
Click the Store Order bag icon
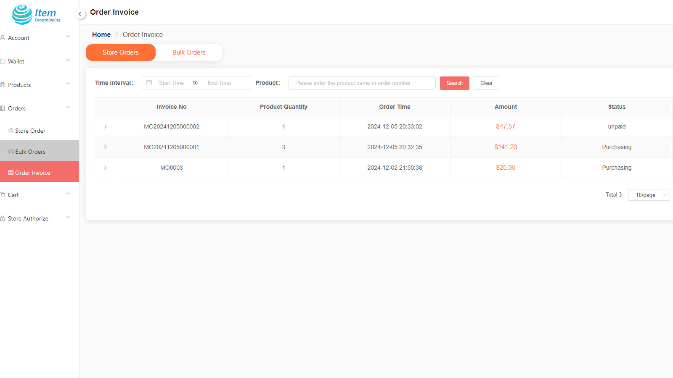(x=11, y=131)
